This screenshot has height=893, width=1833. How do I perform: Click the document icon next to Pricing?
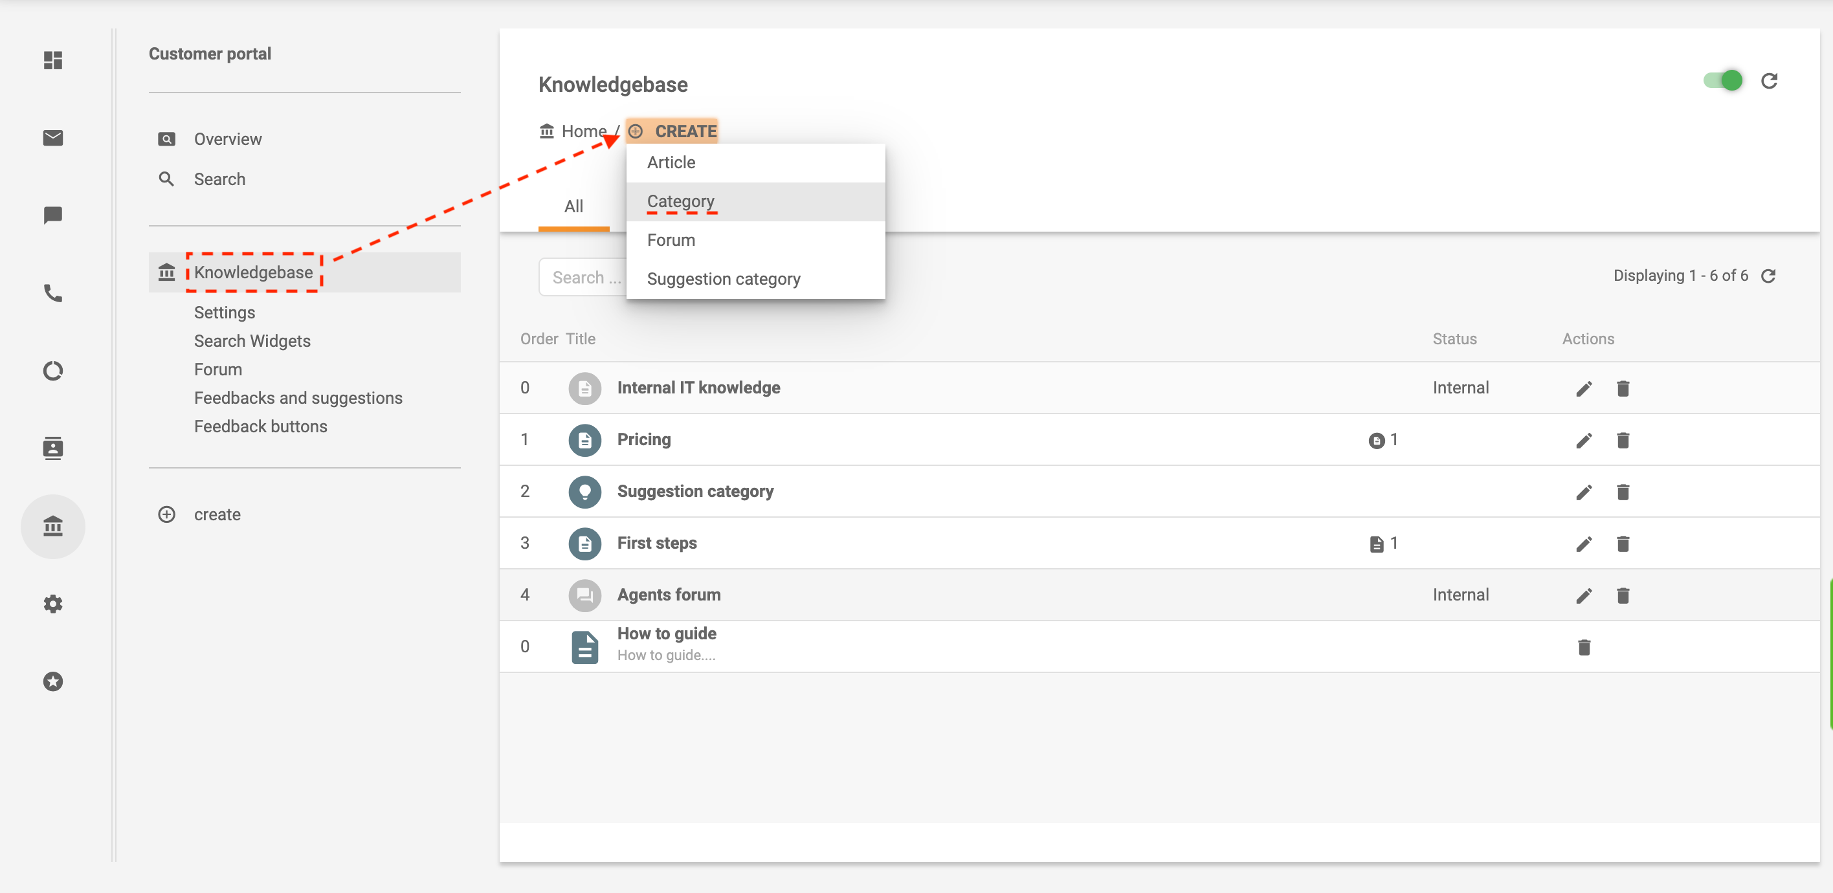tap(583, 439)
